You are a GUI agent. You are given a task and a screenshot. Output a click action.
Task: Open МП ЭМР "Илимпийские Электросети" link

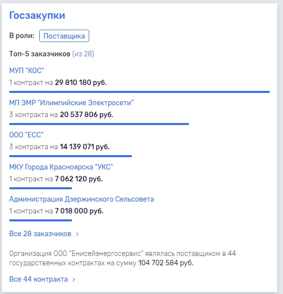point(71,103)
